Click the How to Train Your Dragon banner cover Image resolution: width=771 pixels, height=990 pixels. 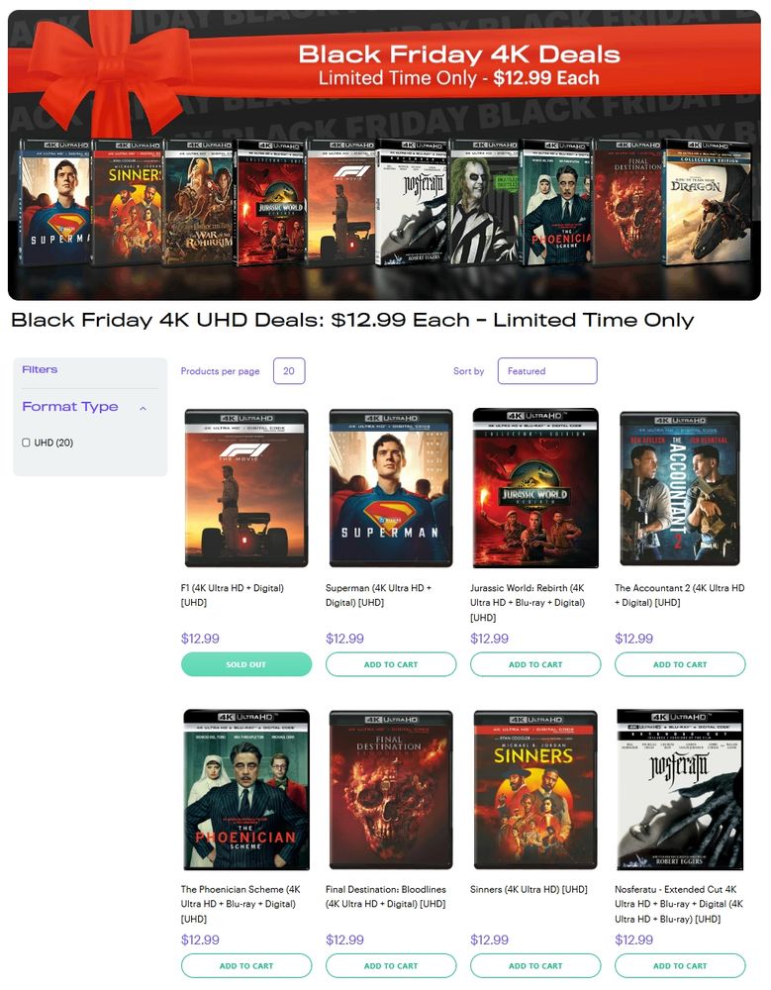tap(707, 202)
